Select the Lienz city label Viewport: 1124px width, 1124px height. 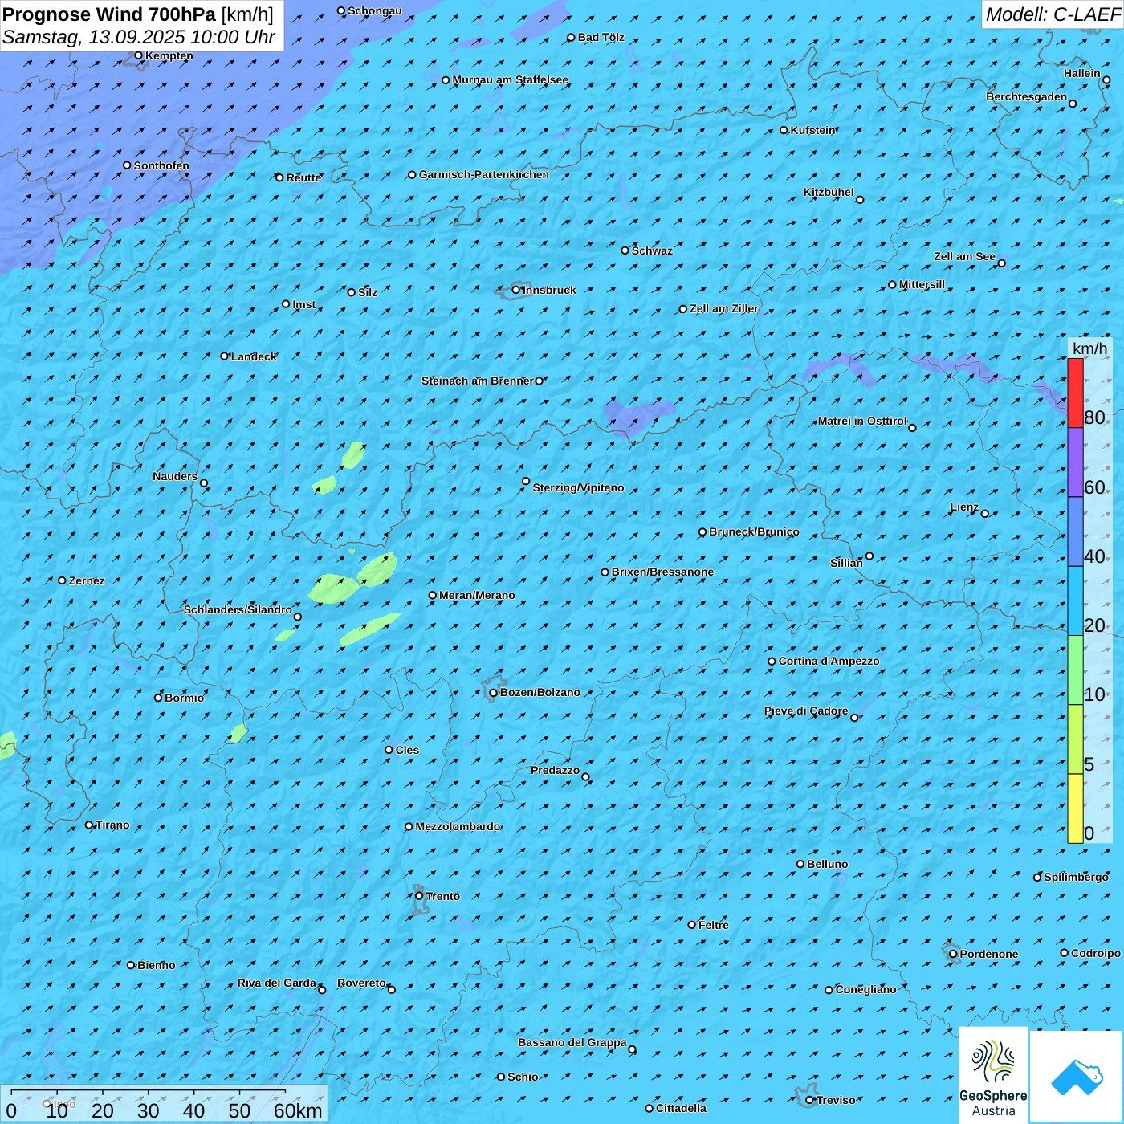964,507
